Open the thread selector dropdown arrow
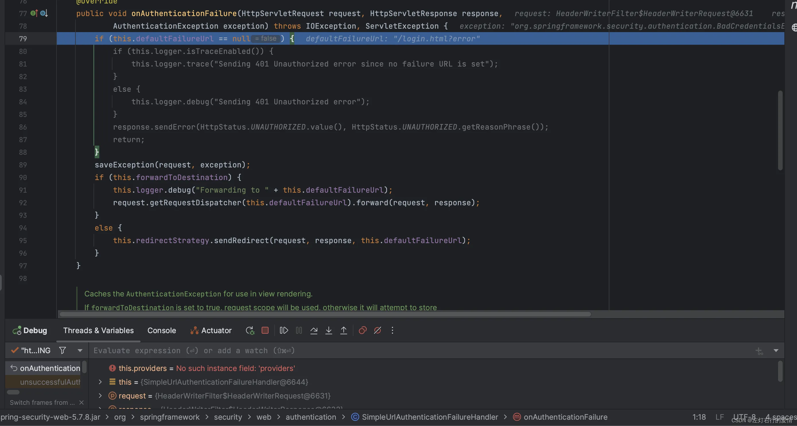Image resolution: width=797 pixels, height=426 pixels. pyautogui.click(x=80, y=350)
